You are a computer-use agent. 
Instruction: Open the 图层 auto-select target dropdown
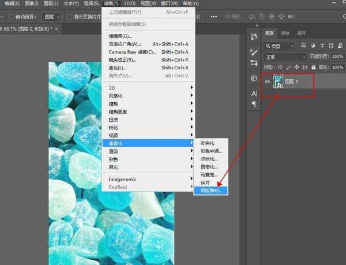pos(51,17)
